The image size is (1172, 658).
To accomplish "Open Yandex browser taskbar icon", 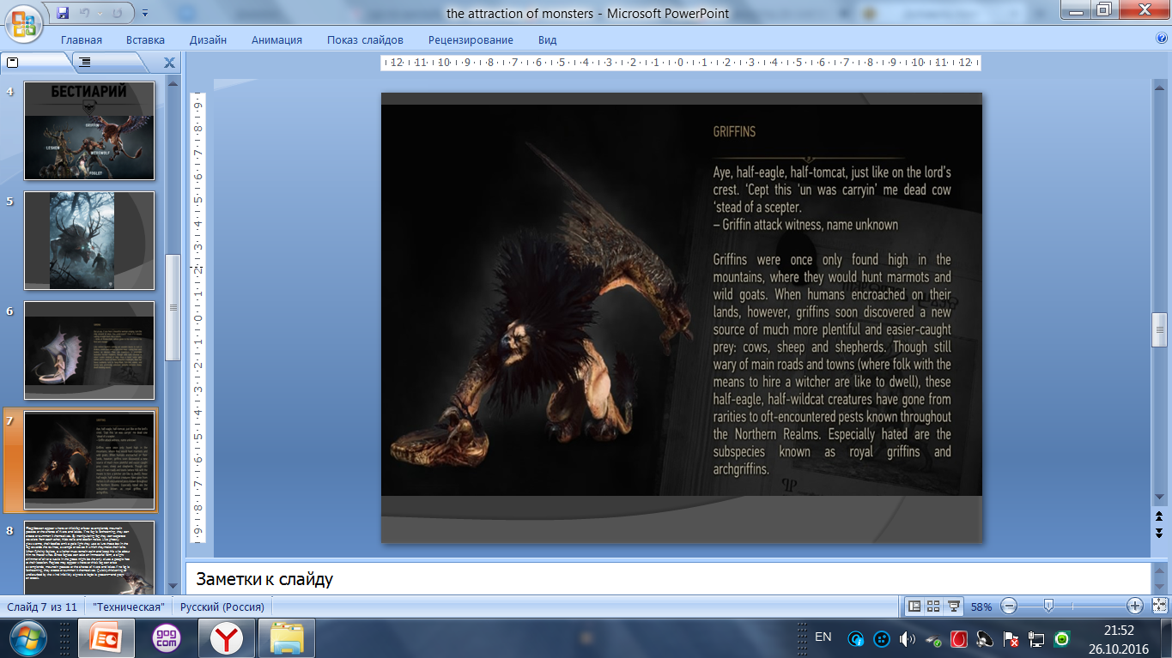I will pyautogui.click(x=228, y=638).
